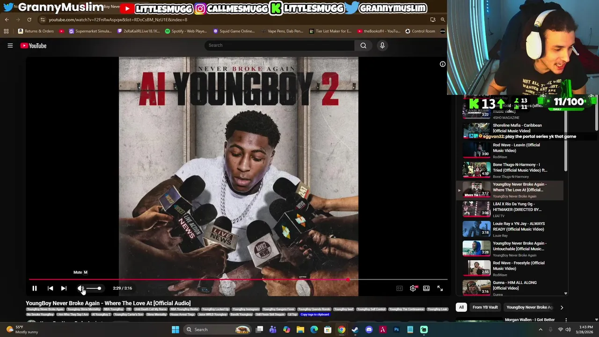Open the Windows Start menu
The height and width of the screenshot is (337, 599).
coord(175,330)
